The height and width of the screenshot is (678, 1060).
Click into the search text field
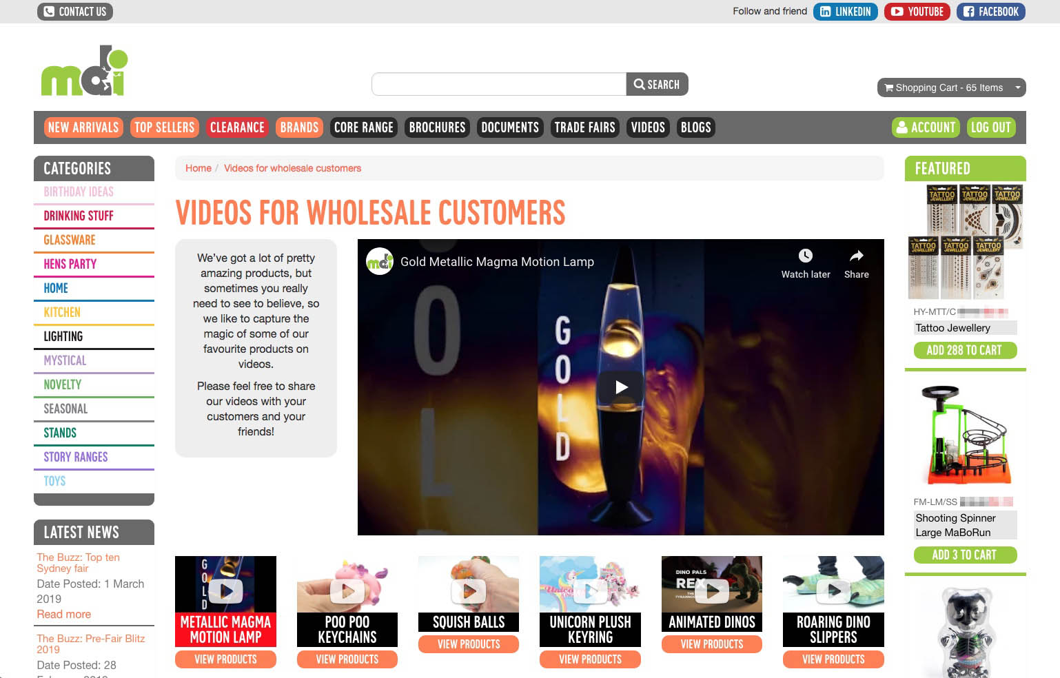498,84
